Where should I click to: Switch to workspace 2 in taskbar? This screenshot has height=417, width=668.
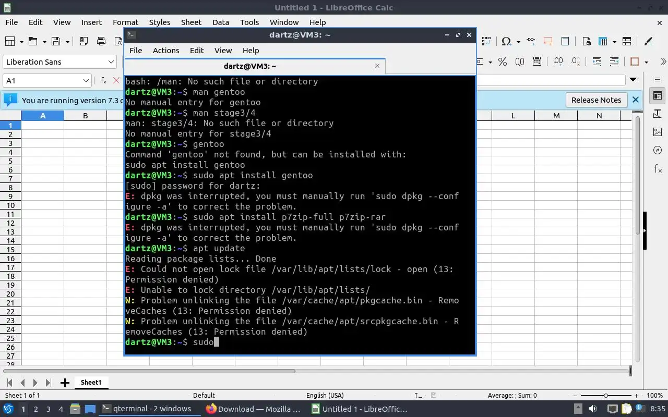click(x=35, y=409)
